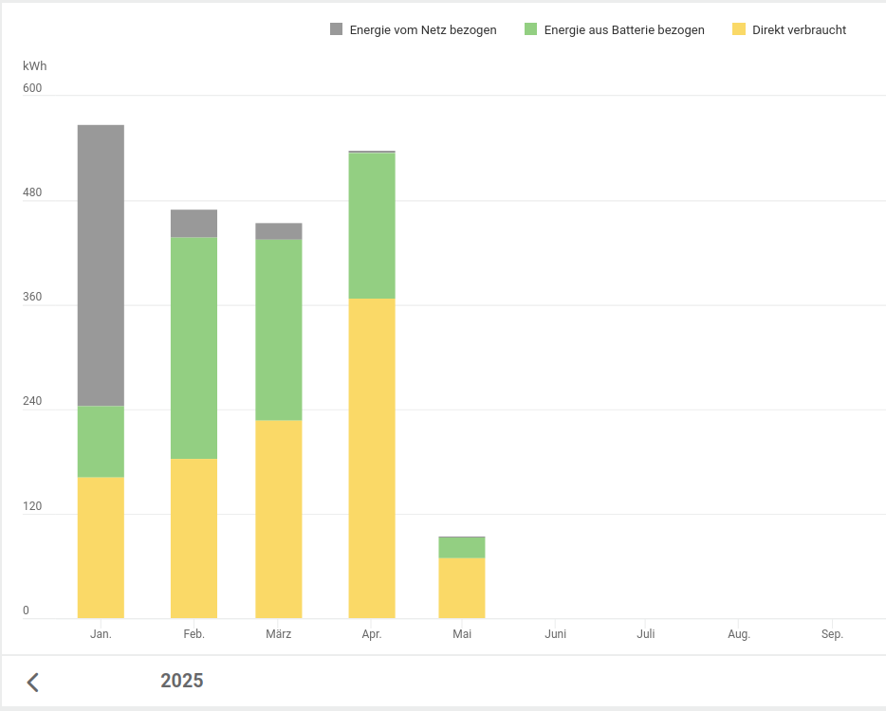Toggle the green 'Energie aus Batterie bezogen' legend swatch
Image resolution: width=886 pixels, height=711 pixels.
coord(531,29)
